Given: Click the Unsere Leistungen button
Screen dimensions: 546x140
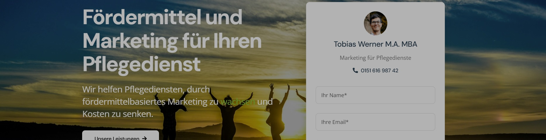Looking at the screenshot, I should [120, 136].
